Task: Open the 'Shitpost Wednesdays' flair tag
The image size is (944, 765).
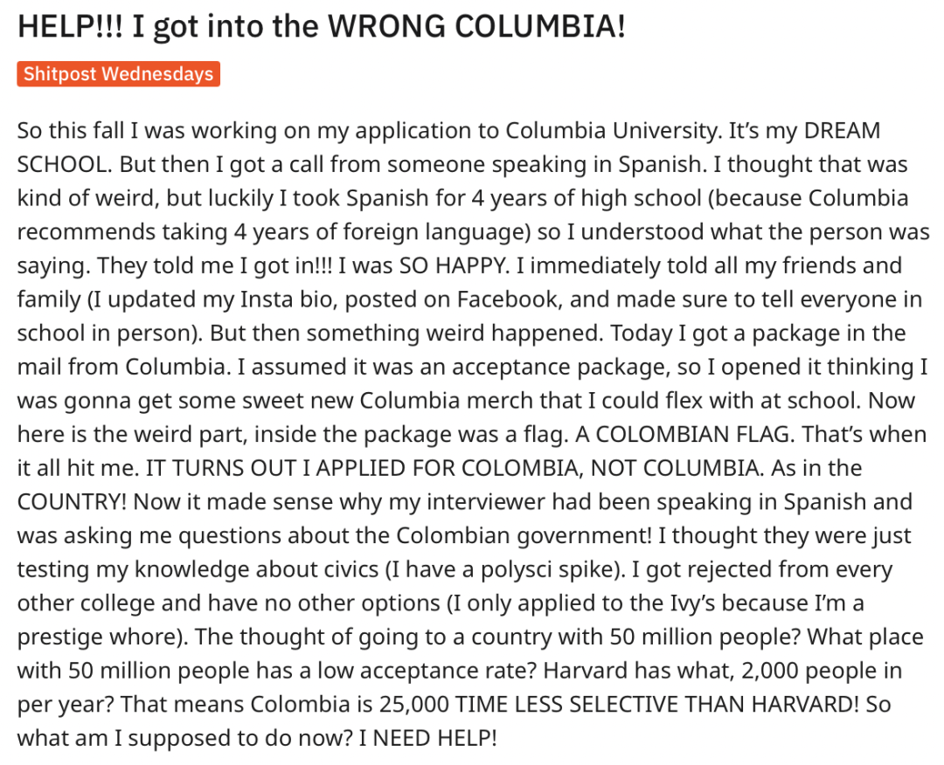Action: tap(118, 73)
